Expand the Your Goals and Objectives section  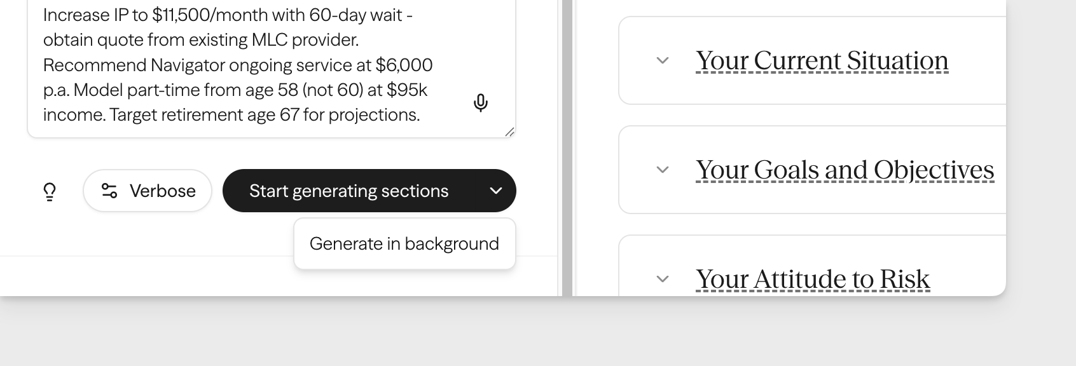pos(662,170)
